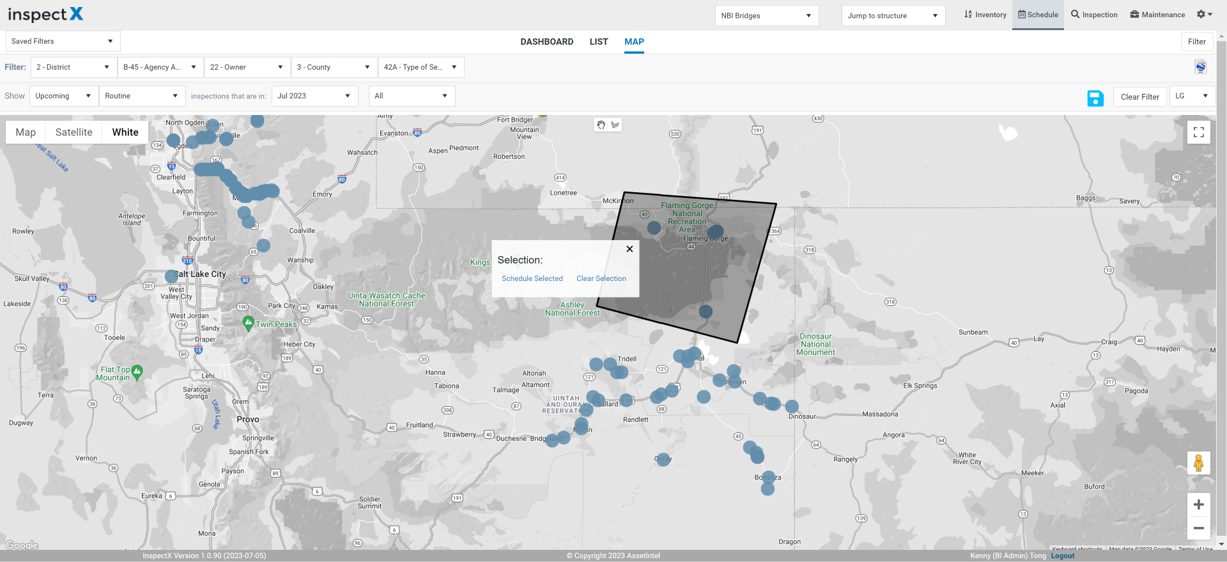Click the Heber City label
1227x562 pixels.
[300, 344]
